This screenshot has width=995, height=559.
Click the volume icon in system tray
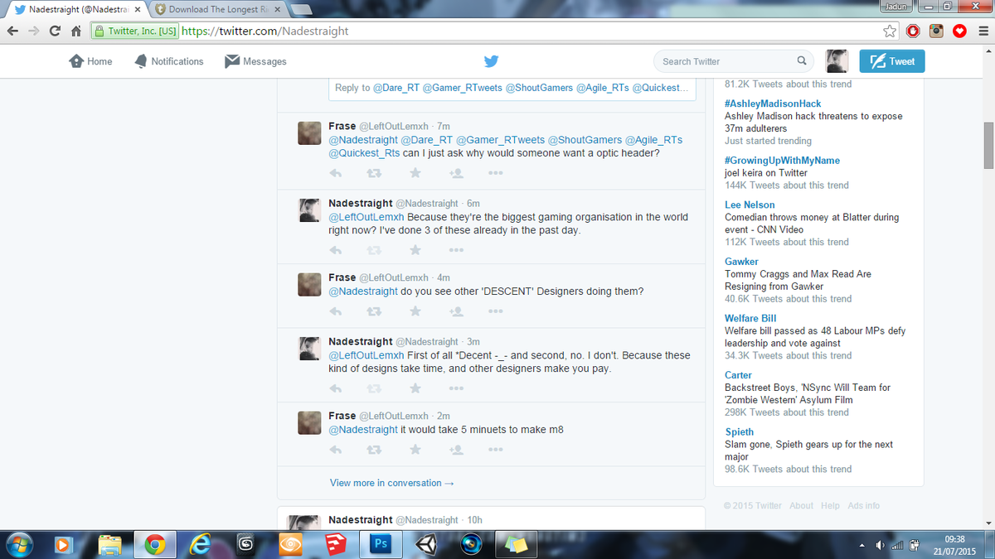point(880,545)
